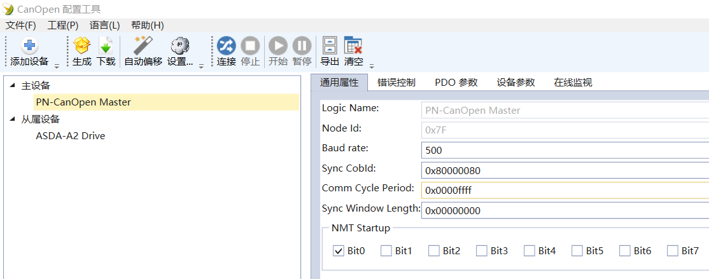Switch to the PDO 参数 tab
Viewport: 709px width, 279px height.
[456, 82]
